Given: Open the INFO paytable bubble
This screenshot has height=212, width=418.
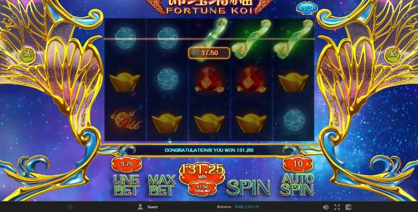Looking at the screenshot, I should 307,8.
